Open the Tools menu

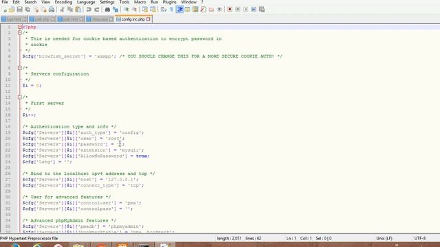(x=124, y=2)
